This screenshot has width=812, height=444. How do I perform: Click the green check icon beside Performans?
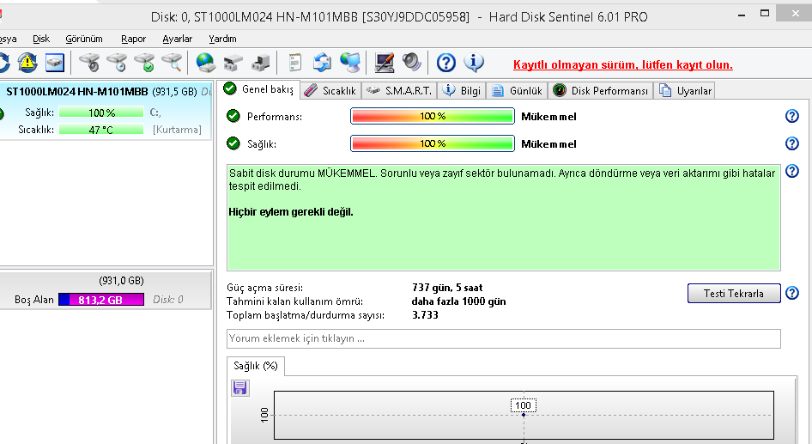pyautogui.click(x=233, y=116)
